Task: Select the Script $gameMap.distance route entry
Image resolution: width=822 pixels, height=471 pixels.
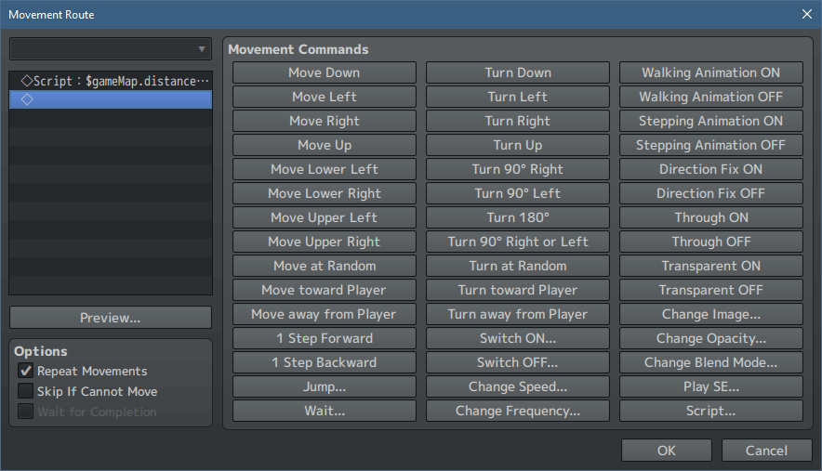Action: [x=111, y=81]
